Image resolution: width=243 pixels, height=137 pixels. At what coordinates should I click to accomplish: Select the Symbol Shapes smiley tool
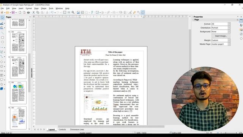[2, 66]
